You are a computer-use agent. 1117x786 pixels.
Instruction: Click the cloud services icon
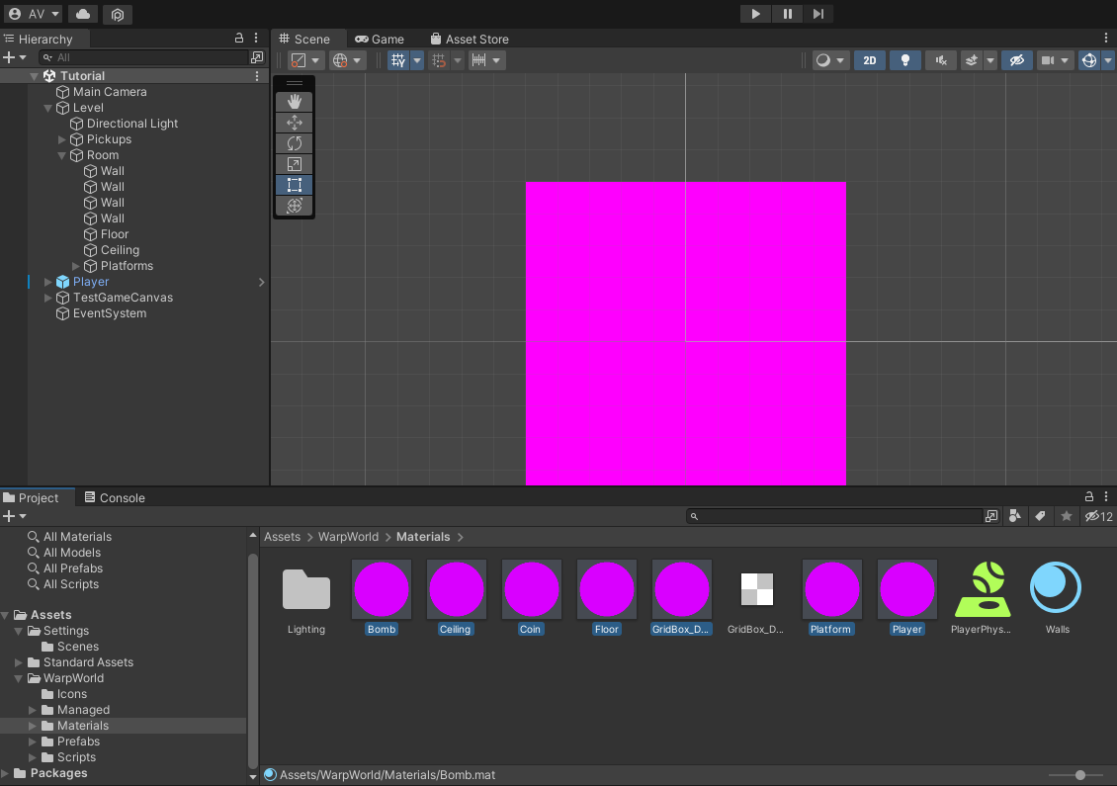(83, 14)
